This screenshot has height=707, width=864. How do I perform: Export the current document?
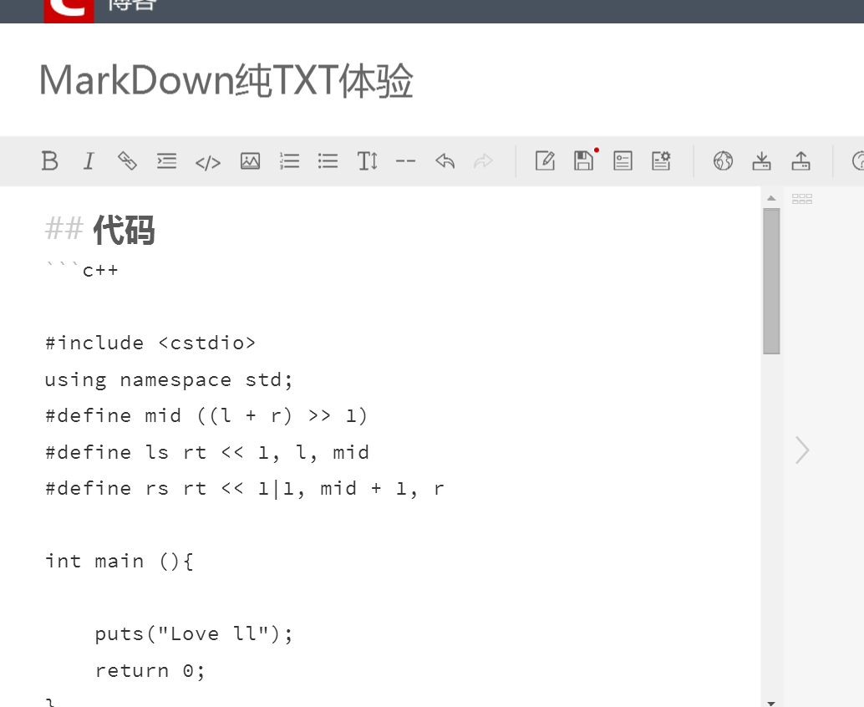[801, 160]
